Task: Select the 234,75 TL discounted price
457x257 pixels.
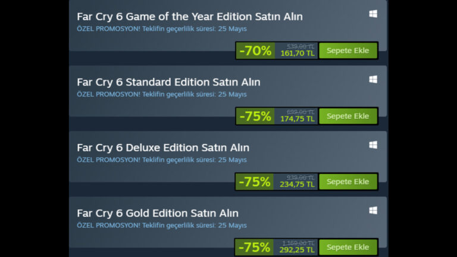Action: click(x=297, y=184)
